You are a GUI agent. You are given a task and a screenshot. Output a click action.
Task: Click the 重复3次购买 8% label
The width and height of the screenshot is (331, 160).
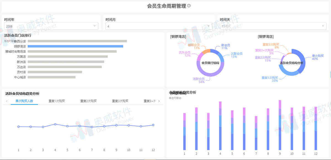click(x=271, y=46)
